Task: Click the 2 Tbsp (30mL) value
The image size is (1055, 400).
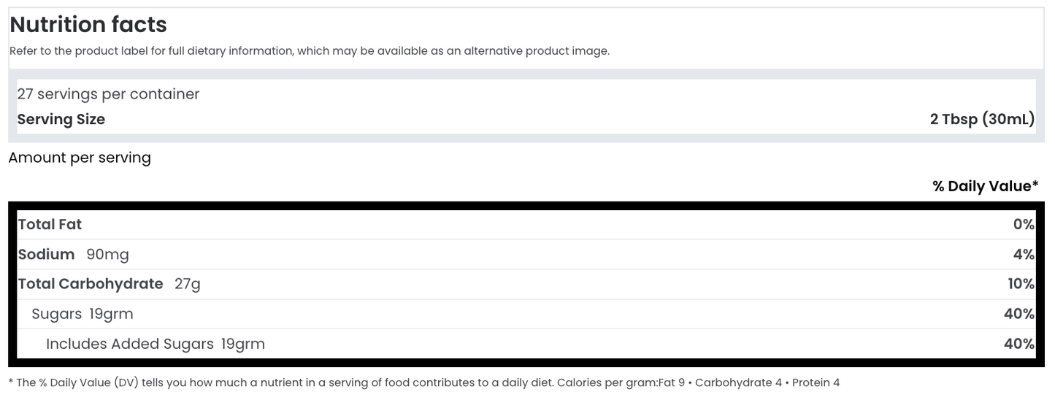Action: point(982,119)
